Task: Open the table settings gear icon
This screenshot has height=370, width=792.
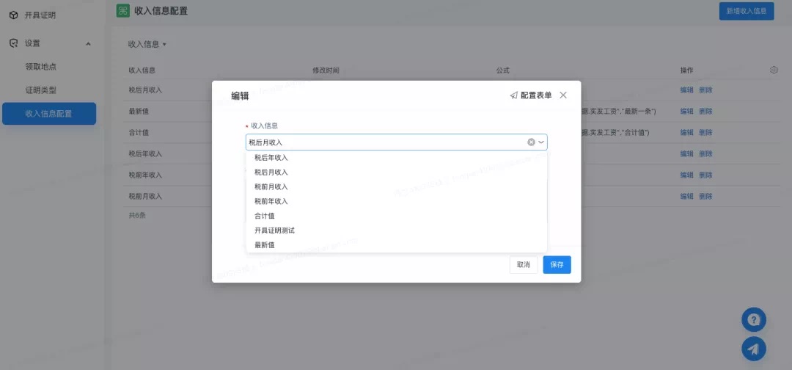Action: [x=774, y=70]
